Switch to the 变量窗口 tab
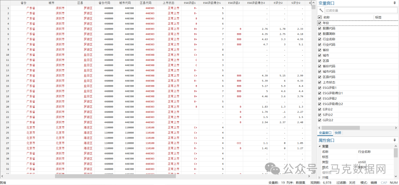The height and width of the screenshot is (185, 399). coord(325,133)
